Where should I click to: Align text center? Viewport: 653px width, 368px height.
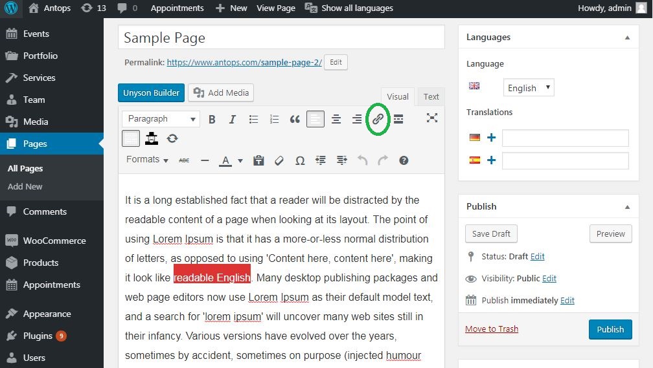pyautogui.click(x=336, y=120)
